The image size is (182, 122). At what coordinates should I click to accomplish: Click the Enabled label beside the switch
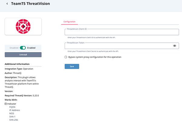coord(32,48)
